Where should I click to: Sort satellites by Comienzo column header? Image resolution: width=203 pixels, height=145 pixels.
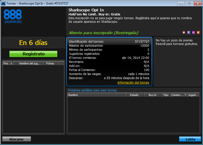click(x=179, y=95)
